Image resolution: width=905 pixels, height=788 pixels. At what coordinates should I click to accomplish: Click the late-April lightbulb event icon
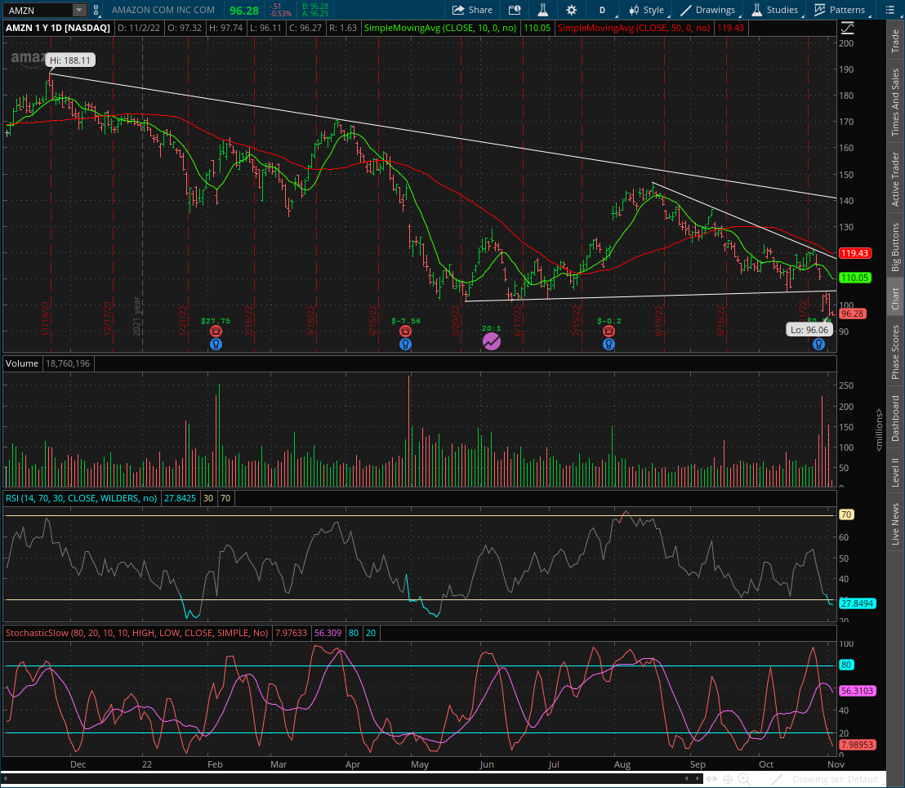point(406,345)
